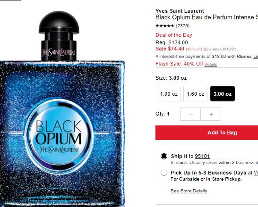Click the Yves Saint Laurent brand name
This screenshot has width=258, height=207.
(x=180, y=11)
